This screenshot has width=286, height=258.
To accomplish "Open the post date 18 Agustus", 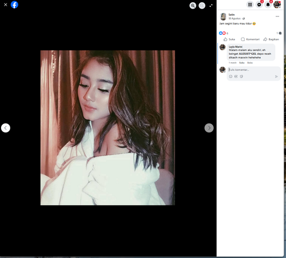I will 235,18.
